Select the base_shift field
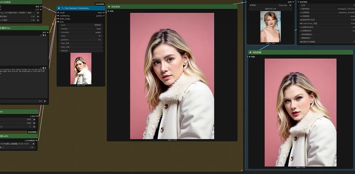This screenshot has height=174, width=355. pos(81,47)
